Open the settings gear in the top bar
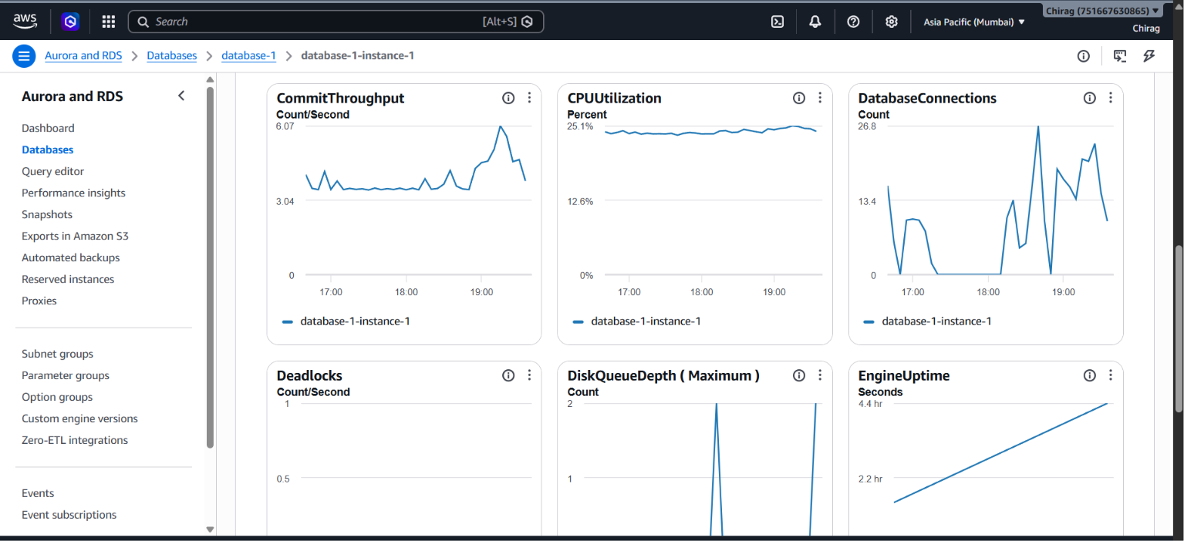 tap(891, 22)
